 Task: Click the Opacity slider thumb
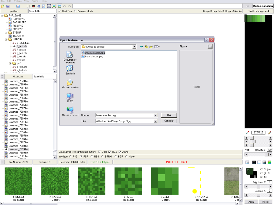267,155
